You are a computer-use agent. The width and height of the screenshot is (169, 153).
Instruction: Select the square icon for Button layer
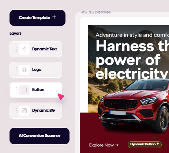click(24, 90)
